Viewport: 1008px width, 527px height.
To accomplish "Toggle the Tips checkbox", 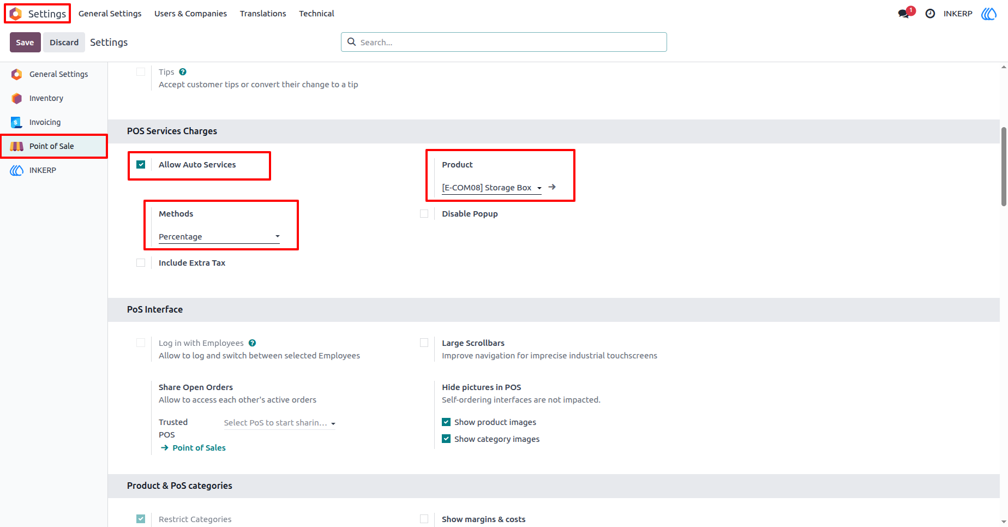I will tap(141, 72).
